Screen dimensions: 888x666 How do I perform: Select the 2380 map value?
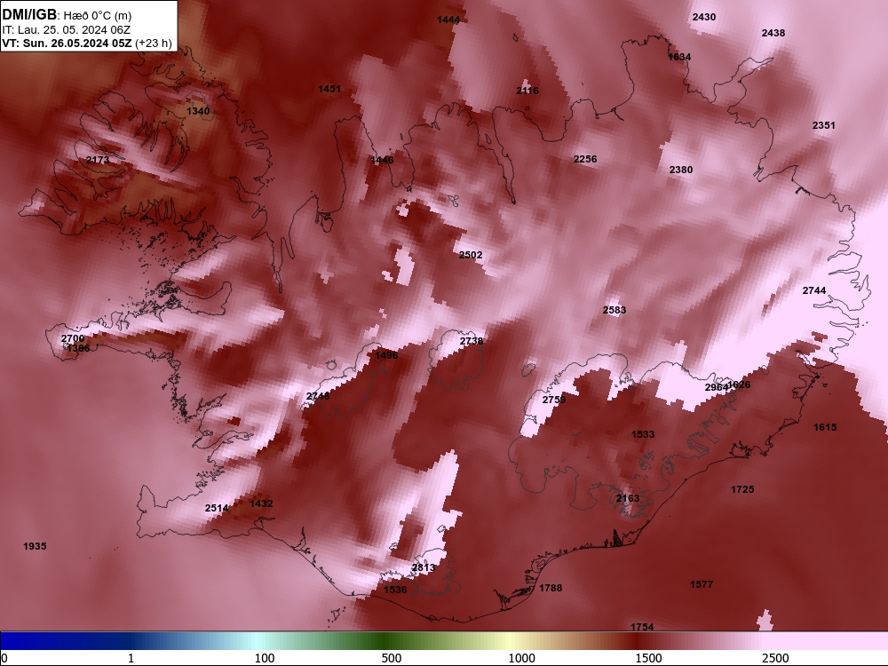[681, 170]
